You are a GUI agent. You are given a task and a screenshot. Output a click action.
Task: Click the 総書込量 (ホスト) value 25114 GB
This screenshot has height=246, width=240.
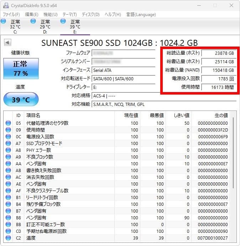[219, 61]
